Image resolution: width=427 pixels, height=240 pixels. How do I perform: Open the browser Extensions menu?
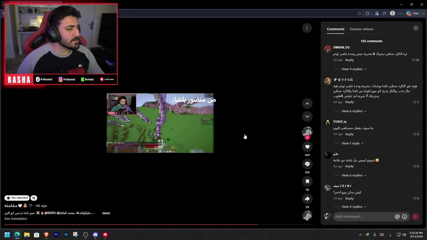(x=368, y=13)
